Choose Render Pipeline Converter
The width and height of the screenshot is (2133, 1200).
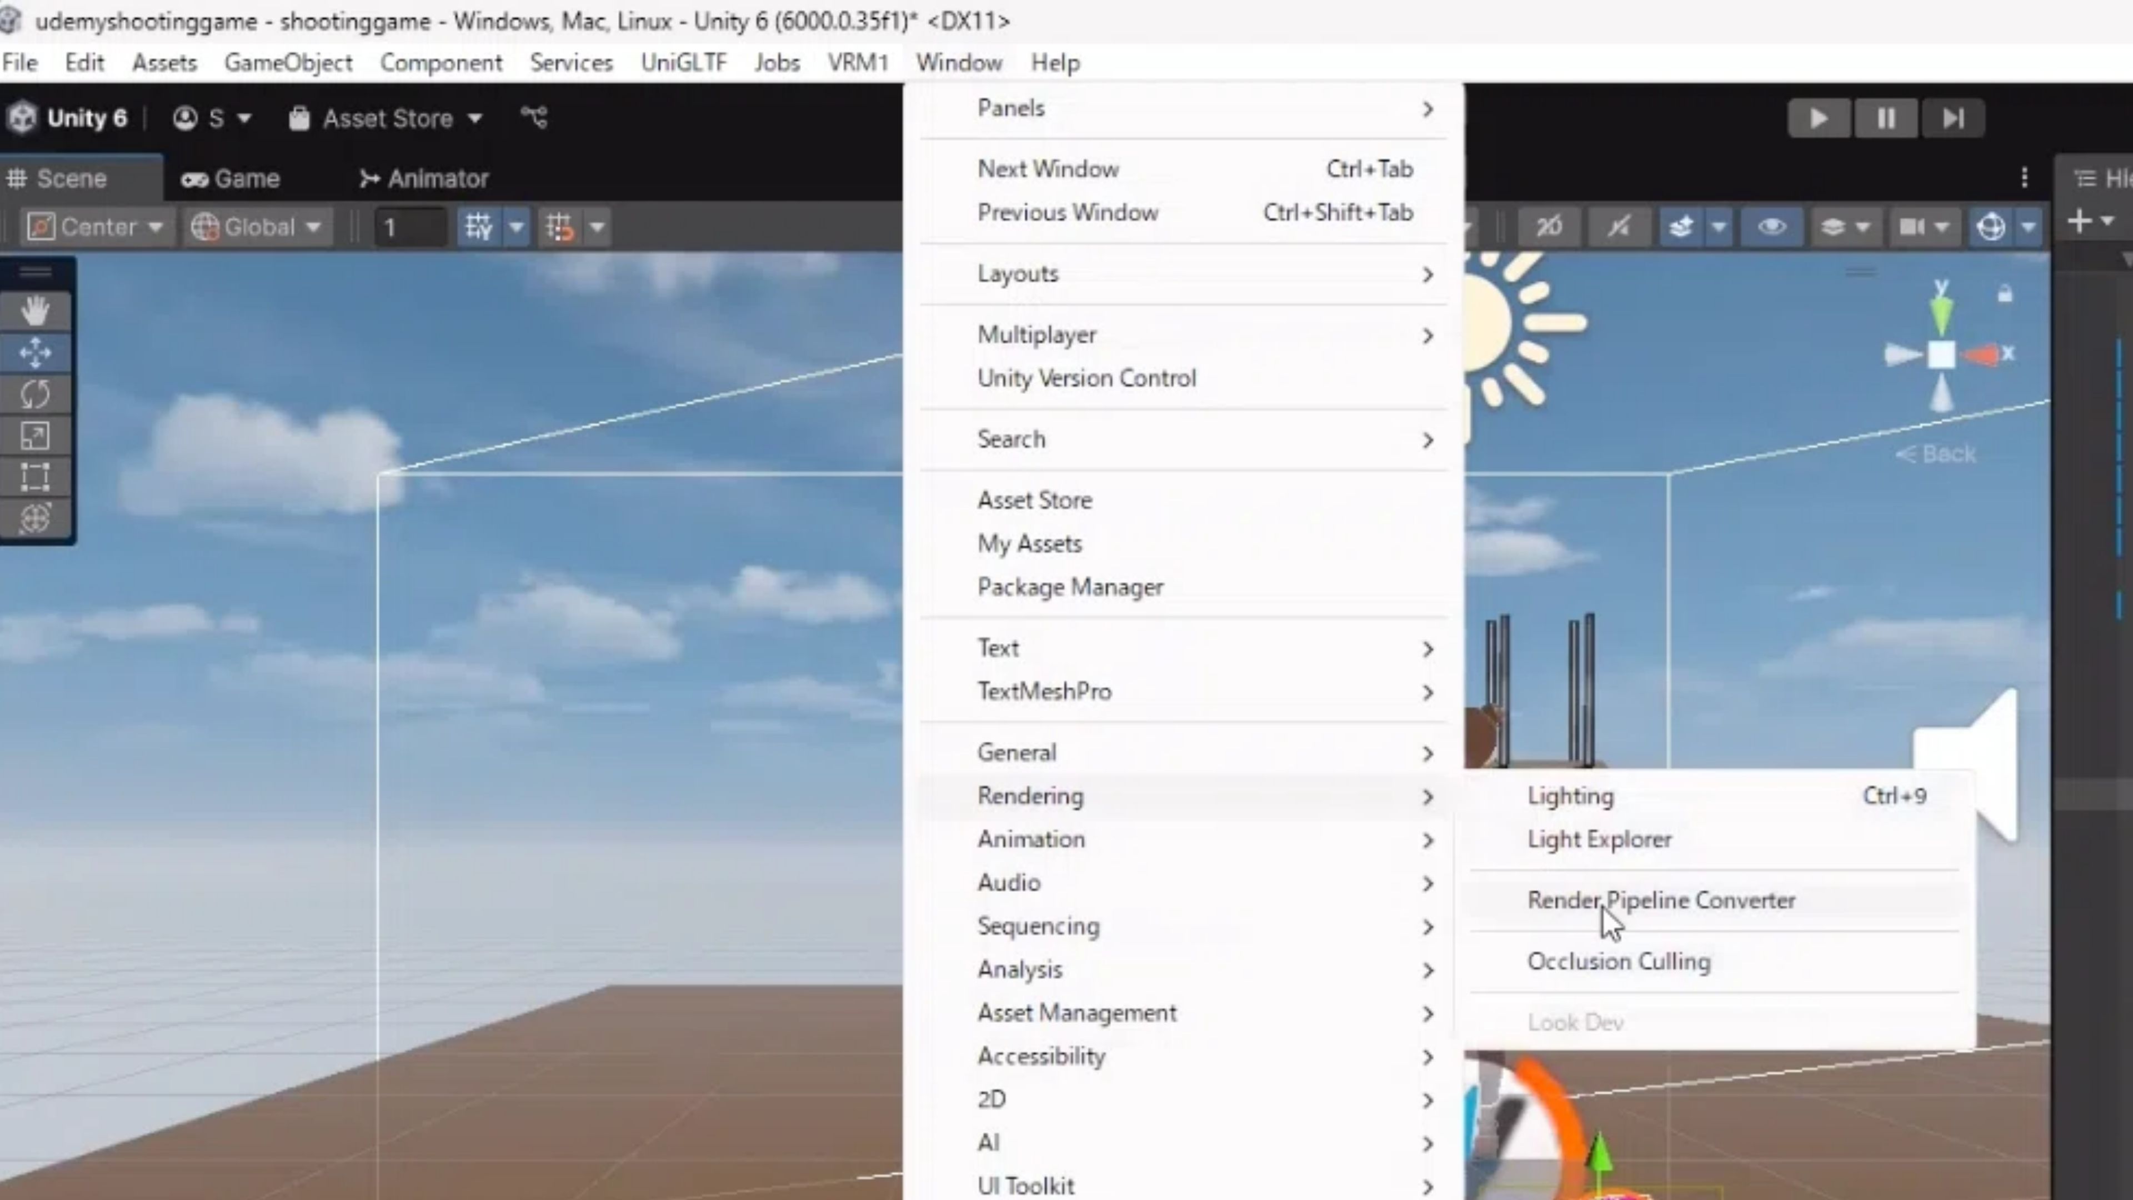pos(1714,900)
